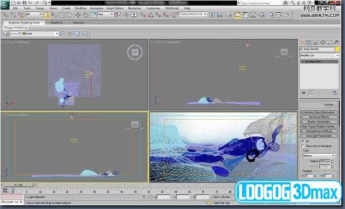Expand the Atmospheres & Effects rollout
345x209 pixels.
pos(319,131)
